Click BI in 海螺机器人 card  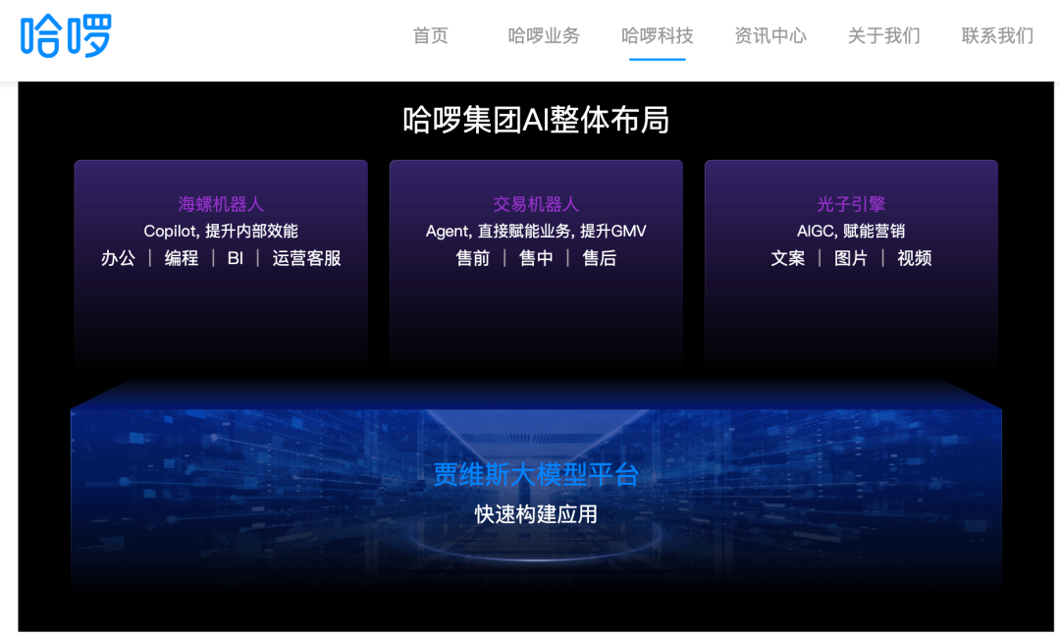pyautogui.click(x=236, y=258)
